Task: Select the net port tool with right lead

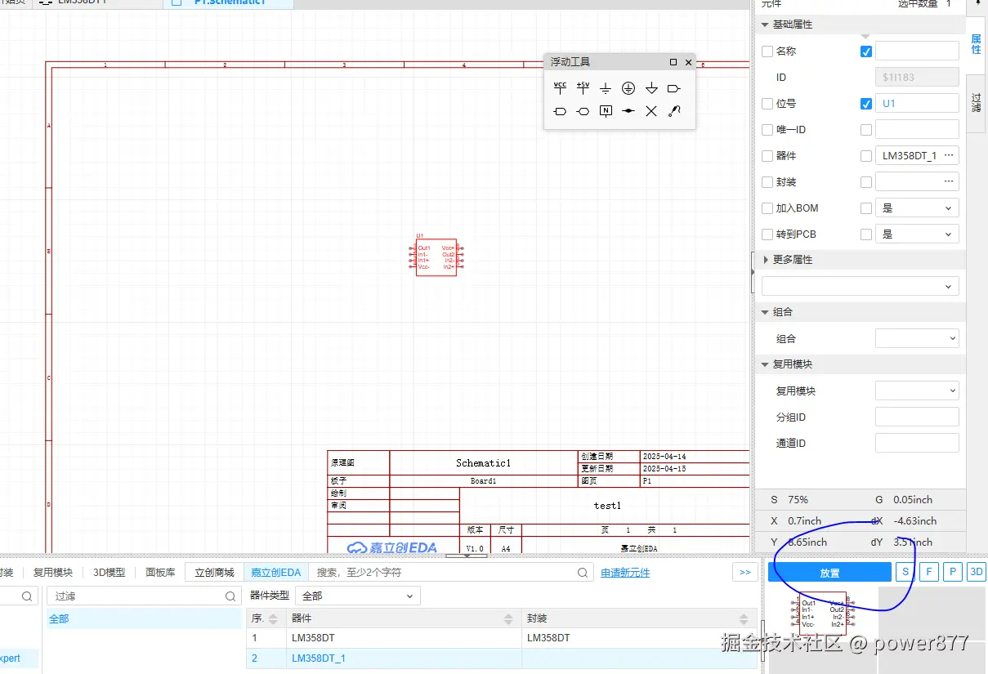Action: coord(674,88)
